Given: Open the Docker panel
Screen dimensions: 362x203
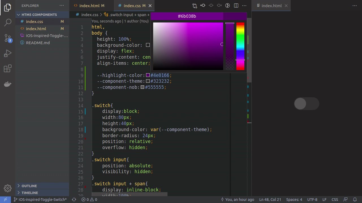Looking at the screenshot, I should (8, 84).
